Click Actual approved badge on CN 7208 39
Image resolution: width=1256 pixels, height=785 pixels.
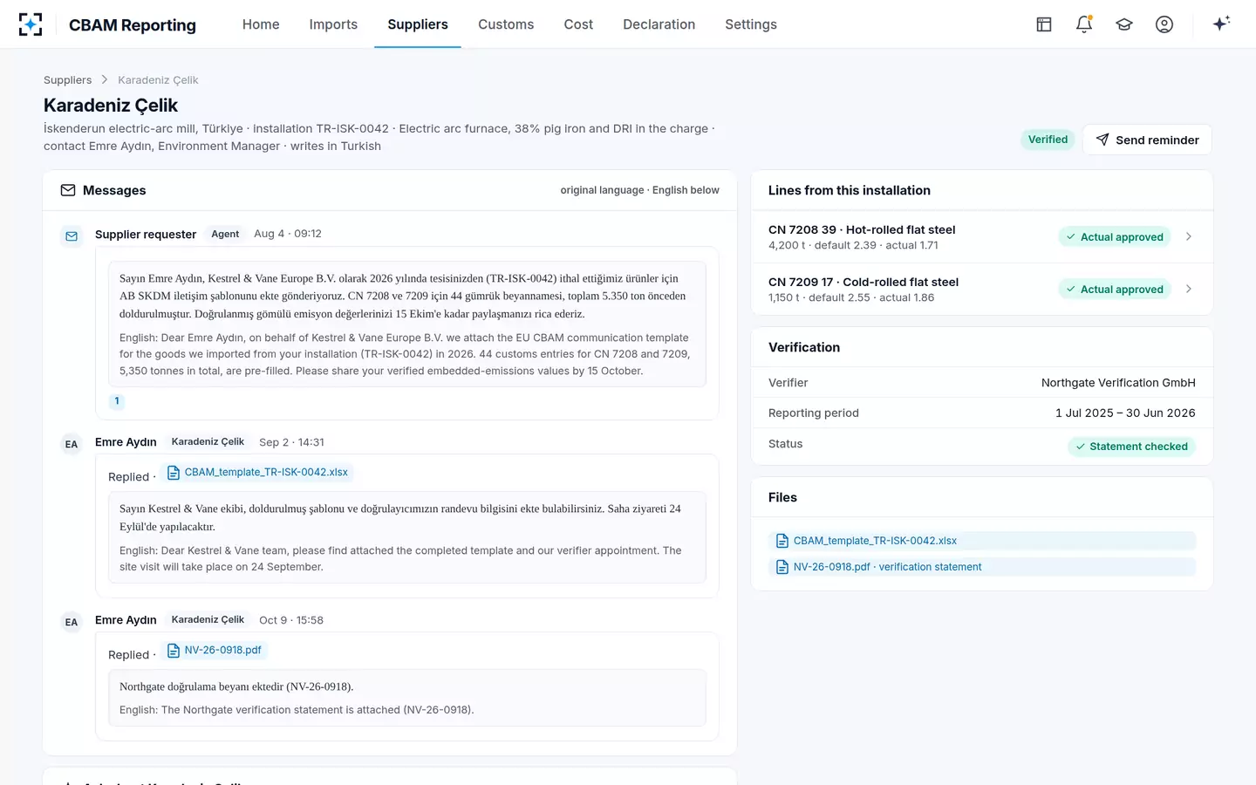1115,236
